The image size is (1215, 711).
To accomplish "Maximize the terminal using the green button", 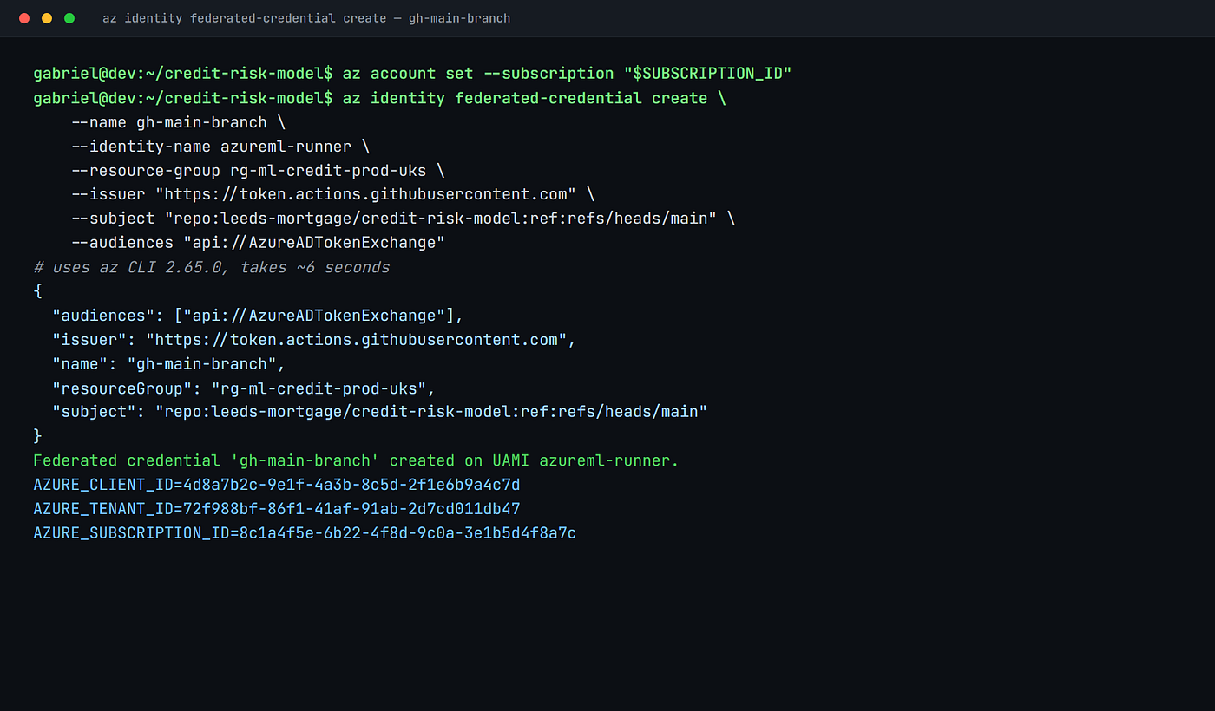I will click(69, 18).
